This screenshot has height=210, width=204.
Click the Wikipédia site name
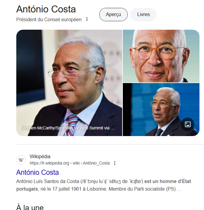pos(40,156)
